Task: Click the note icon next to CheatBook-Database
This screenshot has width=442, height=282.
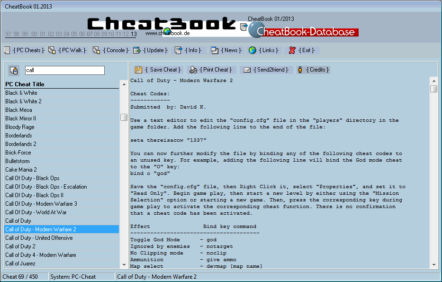Action: click(x=244, y=27)
